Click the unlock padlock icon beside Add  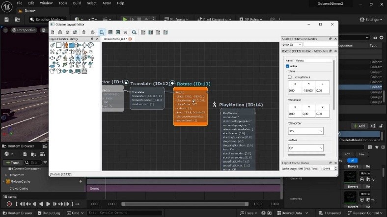381,126
